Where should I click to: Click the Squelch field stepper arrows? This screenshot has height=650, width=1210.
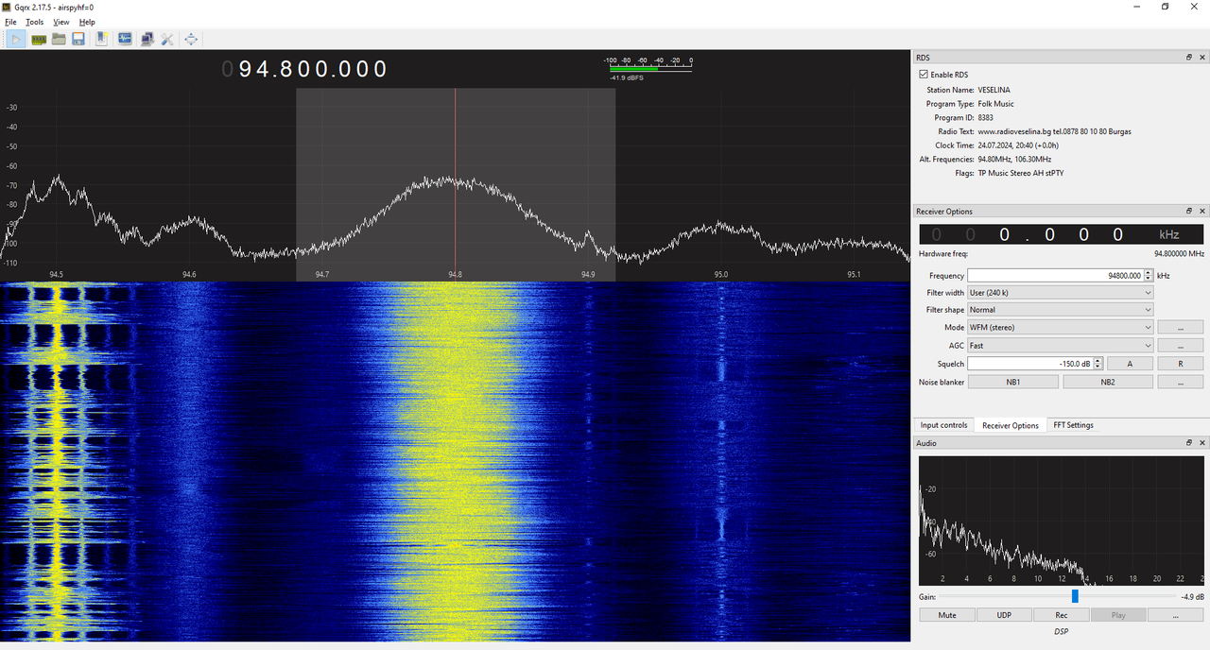[1098, 364]
